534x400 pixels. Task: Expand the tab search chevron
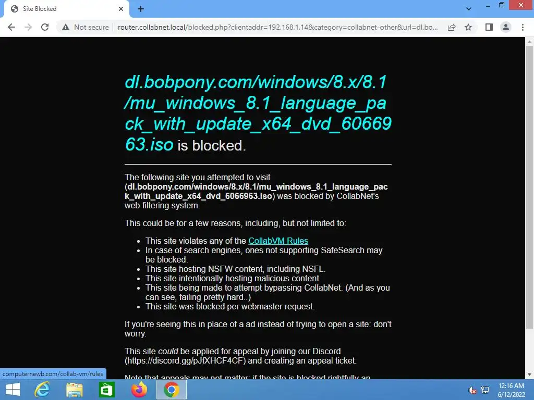pos(469,9)
